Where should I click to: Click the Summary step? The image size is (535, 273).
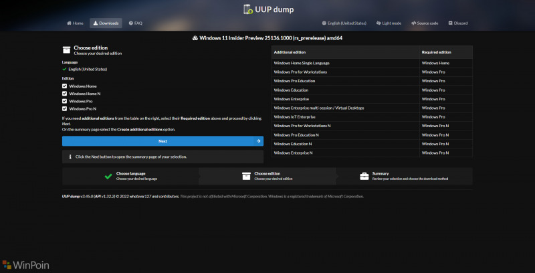point(405,176)
